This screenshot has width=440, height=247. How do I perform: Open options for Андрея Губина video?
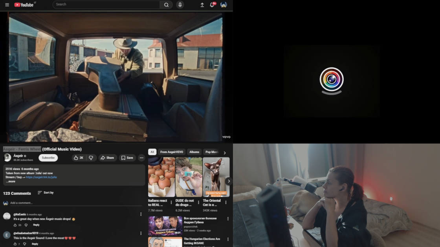[x=228, y=219]
